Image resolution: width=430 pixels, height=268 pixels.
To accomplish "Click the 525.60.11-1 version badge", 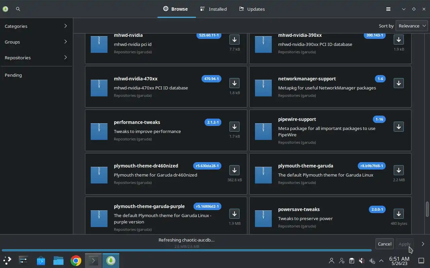I will 209,35.
